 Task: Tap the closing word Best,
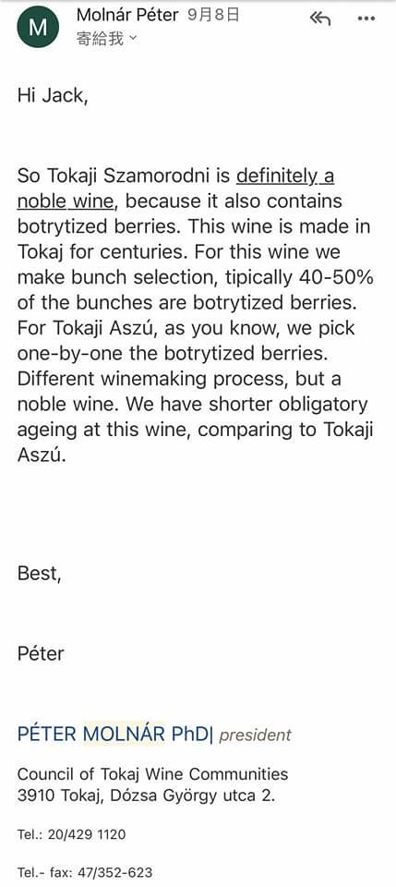click(39, 573)
